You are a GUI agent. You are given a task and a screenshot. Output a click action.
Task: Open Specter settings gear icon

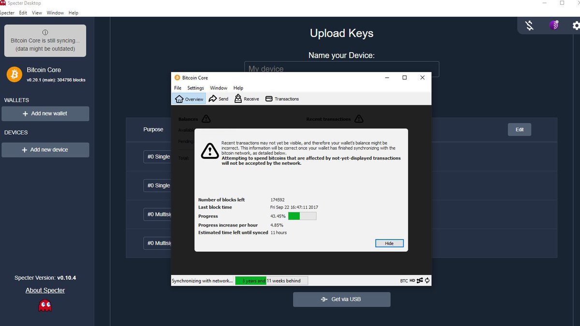[x=575, y=26]
